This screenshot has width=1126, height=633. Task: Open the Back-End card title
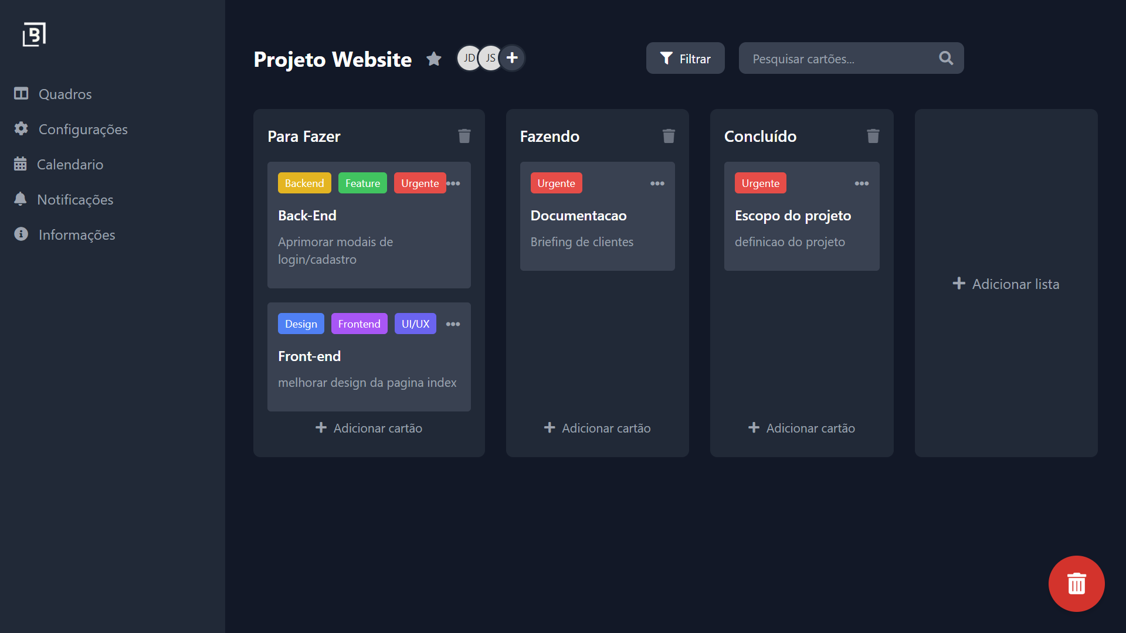tap(307, 216)
